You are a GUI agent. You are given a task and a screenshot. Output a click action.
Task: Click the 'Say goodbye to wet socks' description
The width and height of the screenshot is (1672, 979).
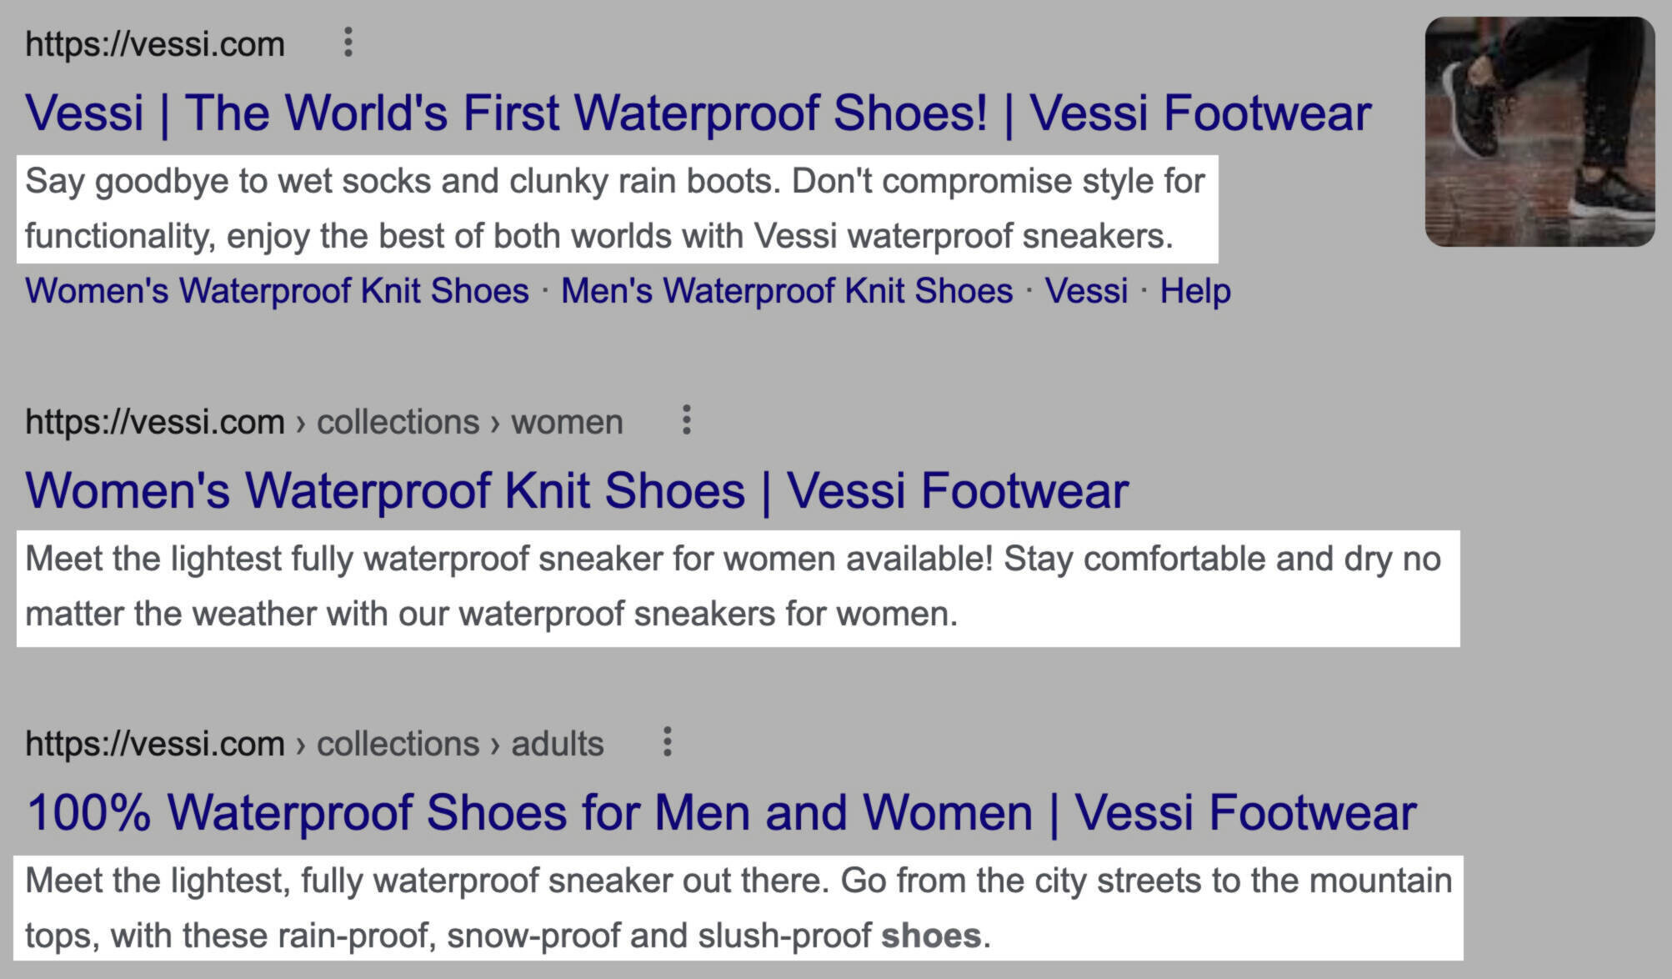coord(617,208)
